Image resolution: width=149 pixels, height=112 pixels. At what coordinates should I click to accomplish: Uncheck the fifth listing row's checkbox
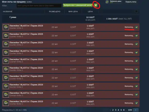137,61
